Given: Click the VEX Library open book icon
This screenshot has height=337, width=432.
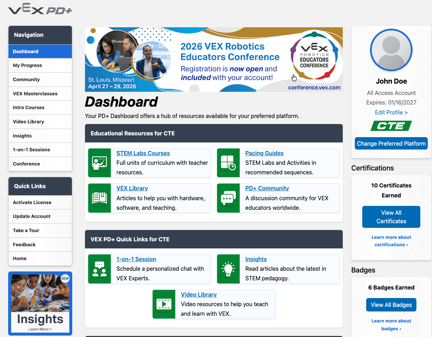Looking at the screenshot, I should coord(100,198).
